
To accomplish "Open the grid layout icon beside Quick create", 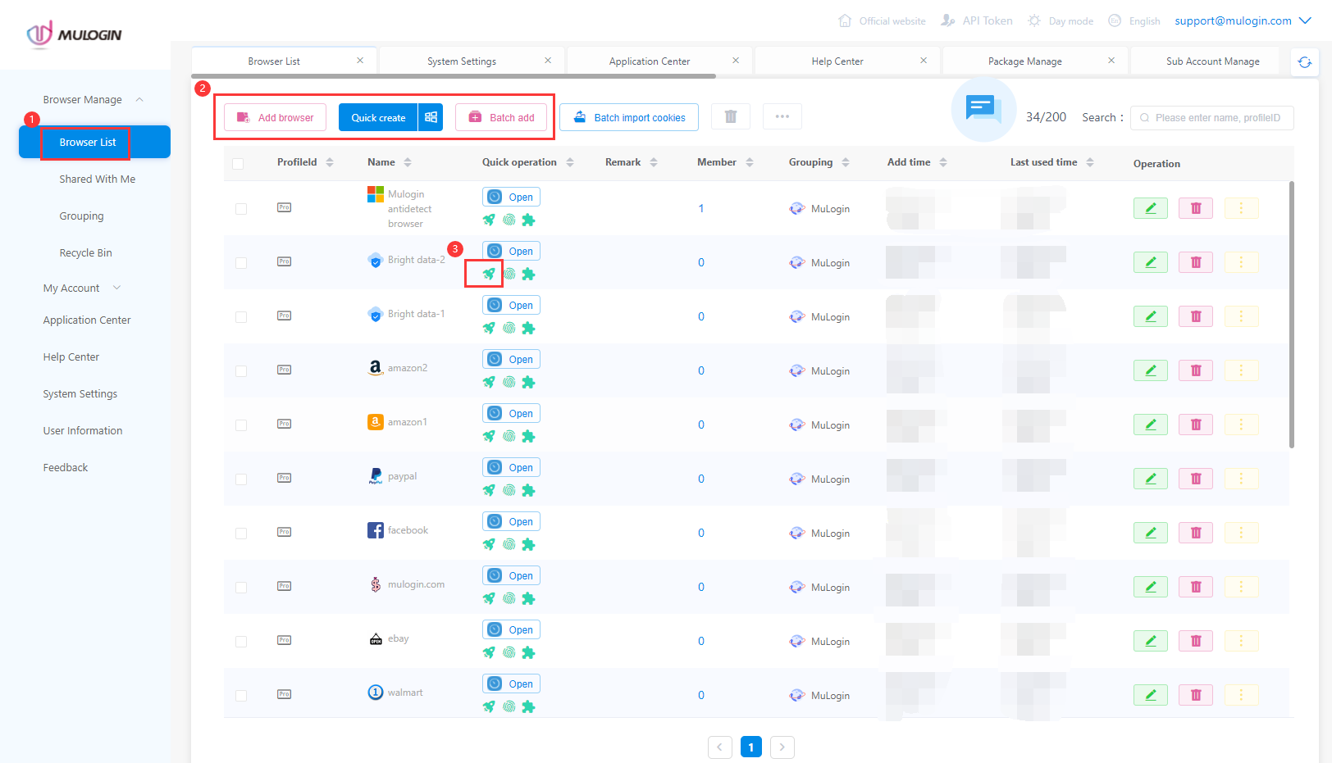I will pyautogui.click(x=431, y=116).
